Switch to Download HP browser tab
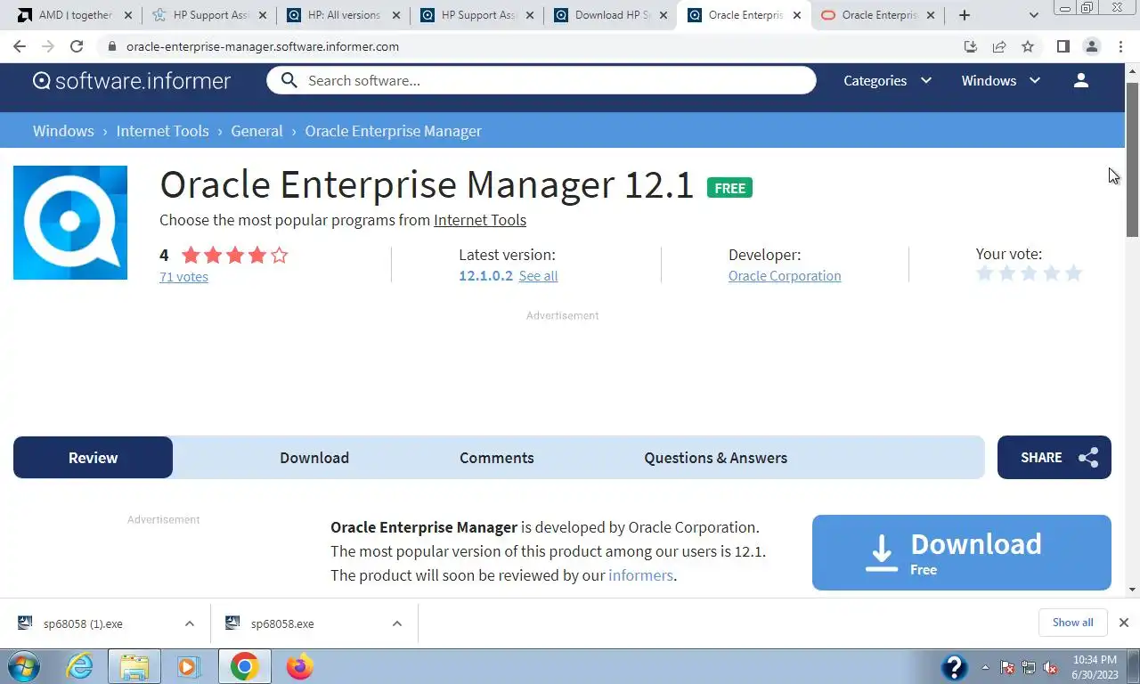Screen dimensions: 1140x684 point(611,15)
